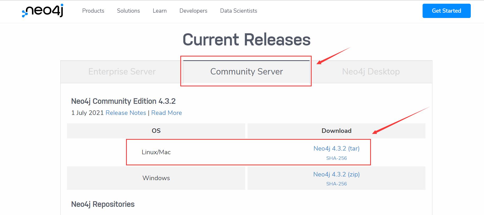Click the Neo4j Repositories heading
This screenshot has width=484, height=215.
click(x=103, y=204)
